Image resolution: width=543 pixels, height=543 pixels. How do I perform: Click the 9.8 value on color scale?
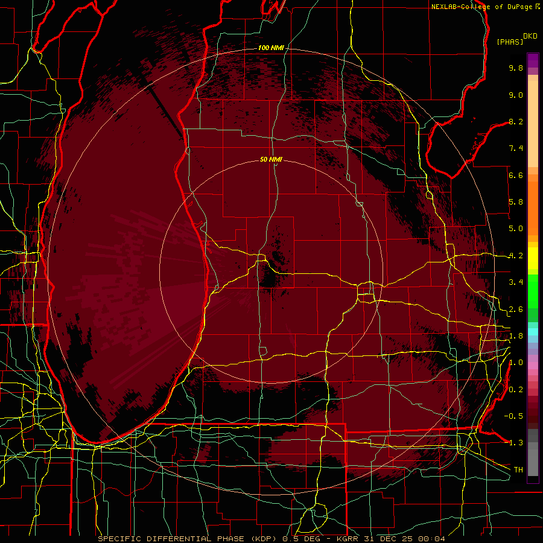coord(516,68)
